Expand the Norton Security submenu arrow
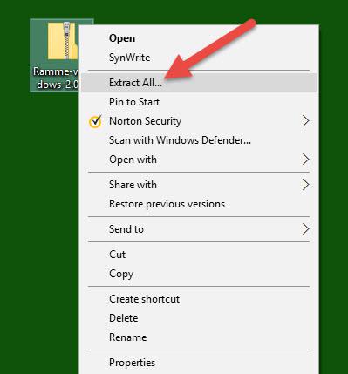This screenshot has height=374, width=348. (x=305, y=121)
